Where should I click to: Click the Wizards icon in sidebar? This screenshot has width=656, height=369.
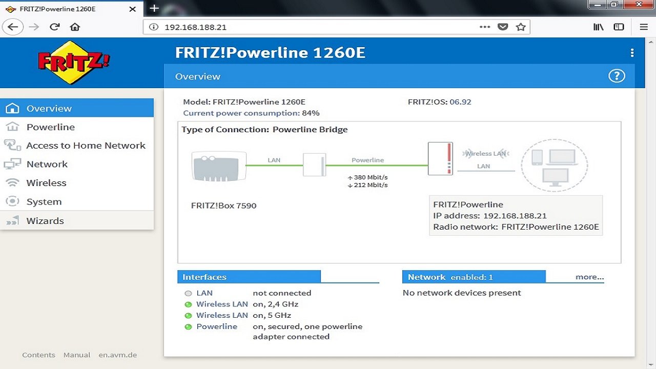[12, 221]
